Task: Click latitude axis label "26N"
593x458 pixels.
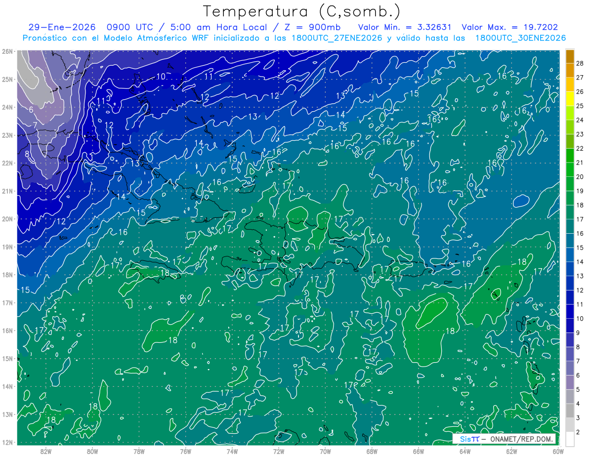Action: coord(7,51)
